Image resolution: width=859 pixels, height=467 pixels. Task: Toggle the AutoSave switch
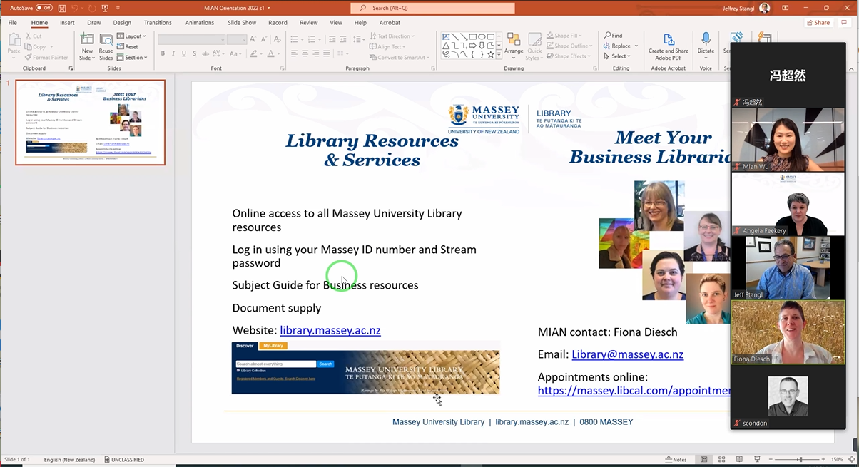[x=44, y=8]
